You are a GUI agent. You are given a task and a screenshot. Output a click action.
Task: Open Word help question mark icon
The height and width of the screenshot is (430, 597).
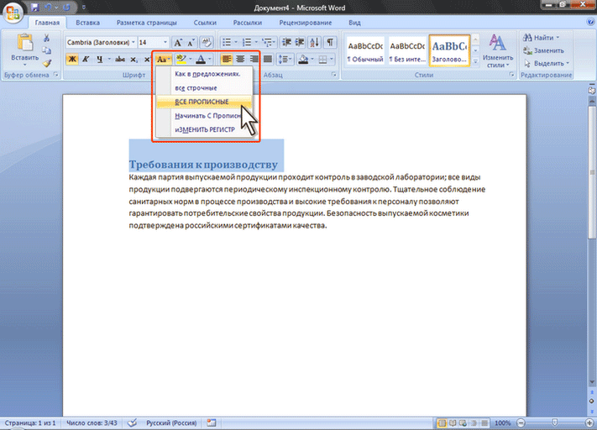590,23
